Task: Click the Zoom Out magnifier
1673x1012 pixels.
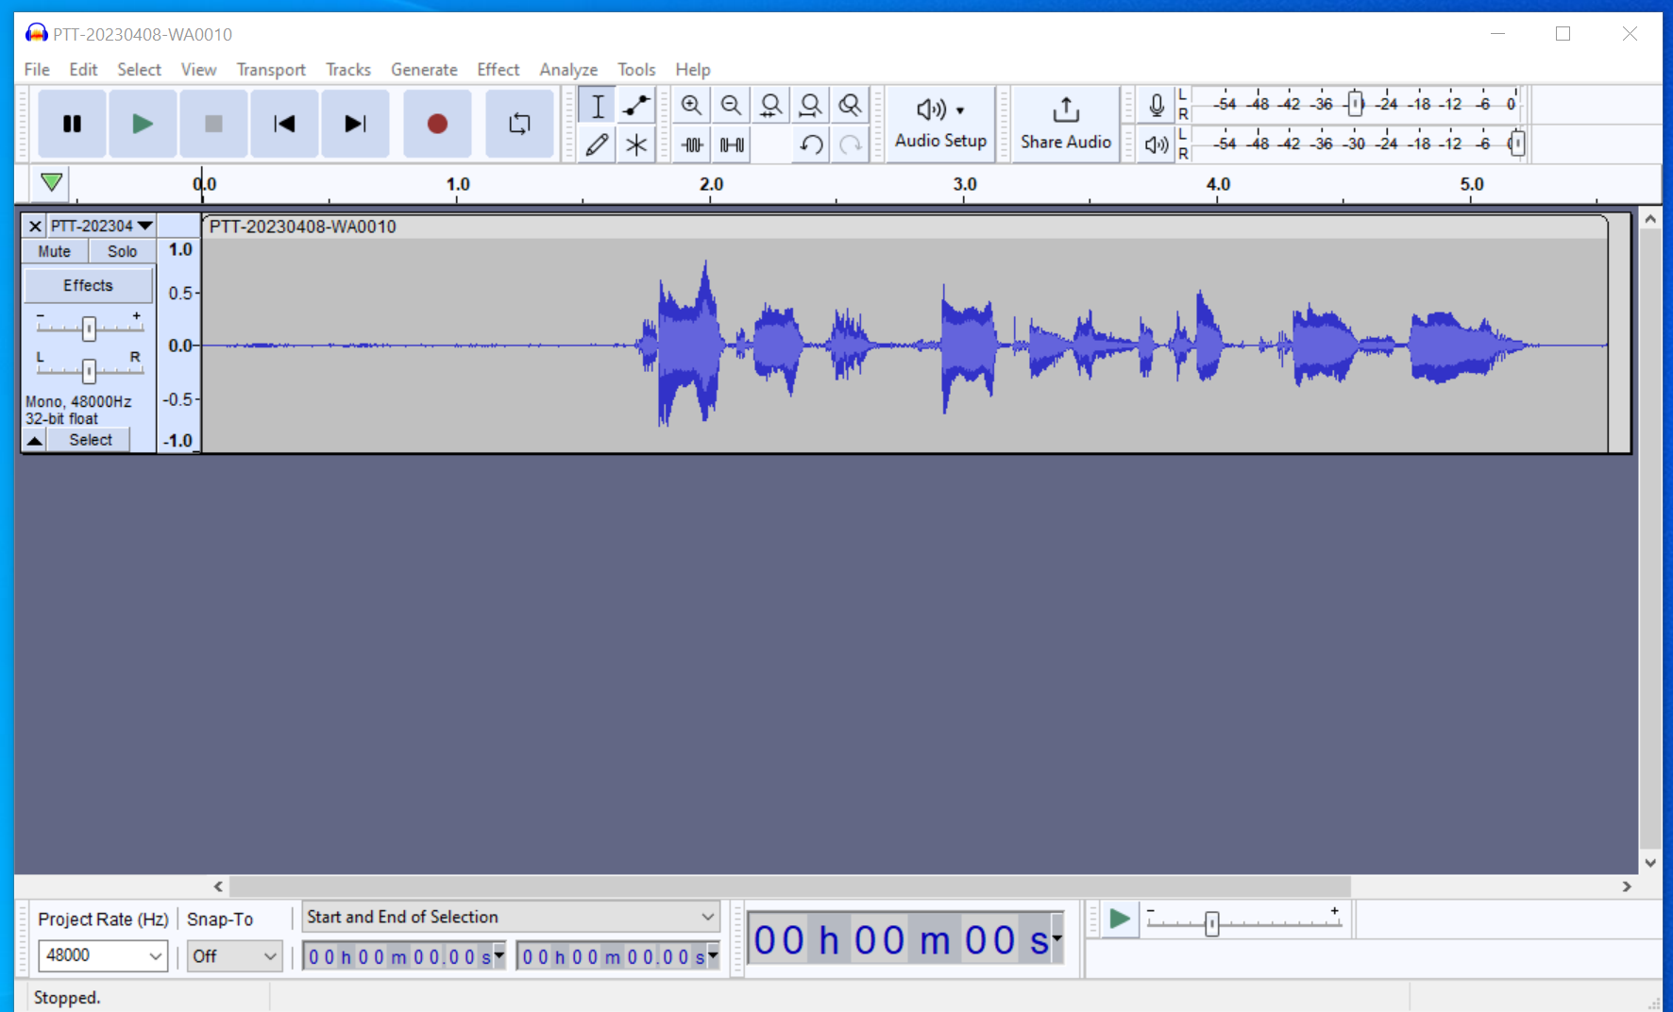Action: point(731,106)
